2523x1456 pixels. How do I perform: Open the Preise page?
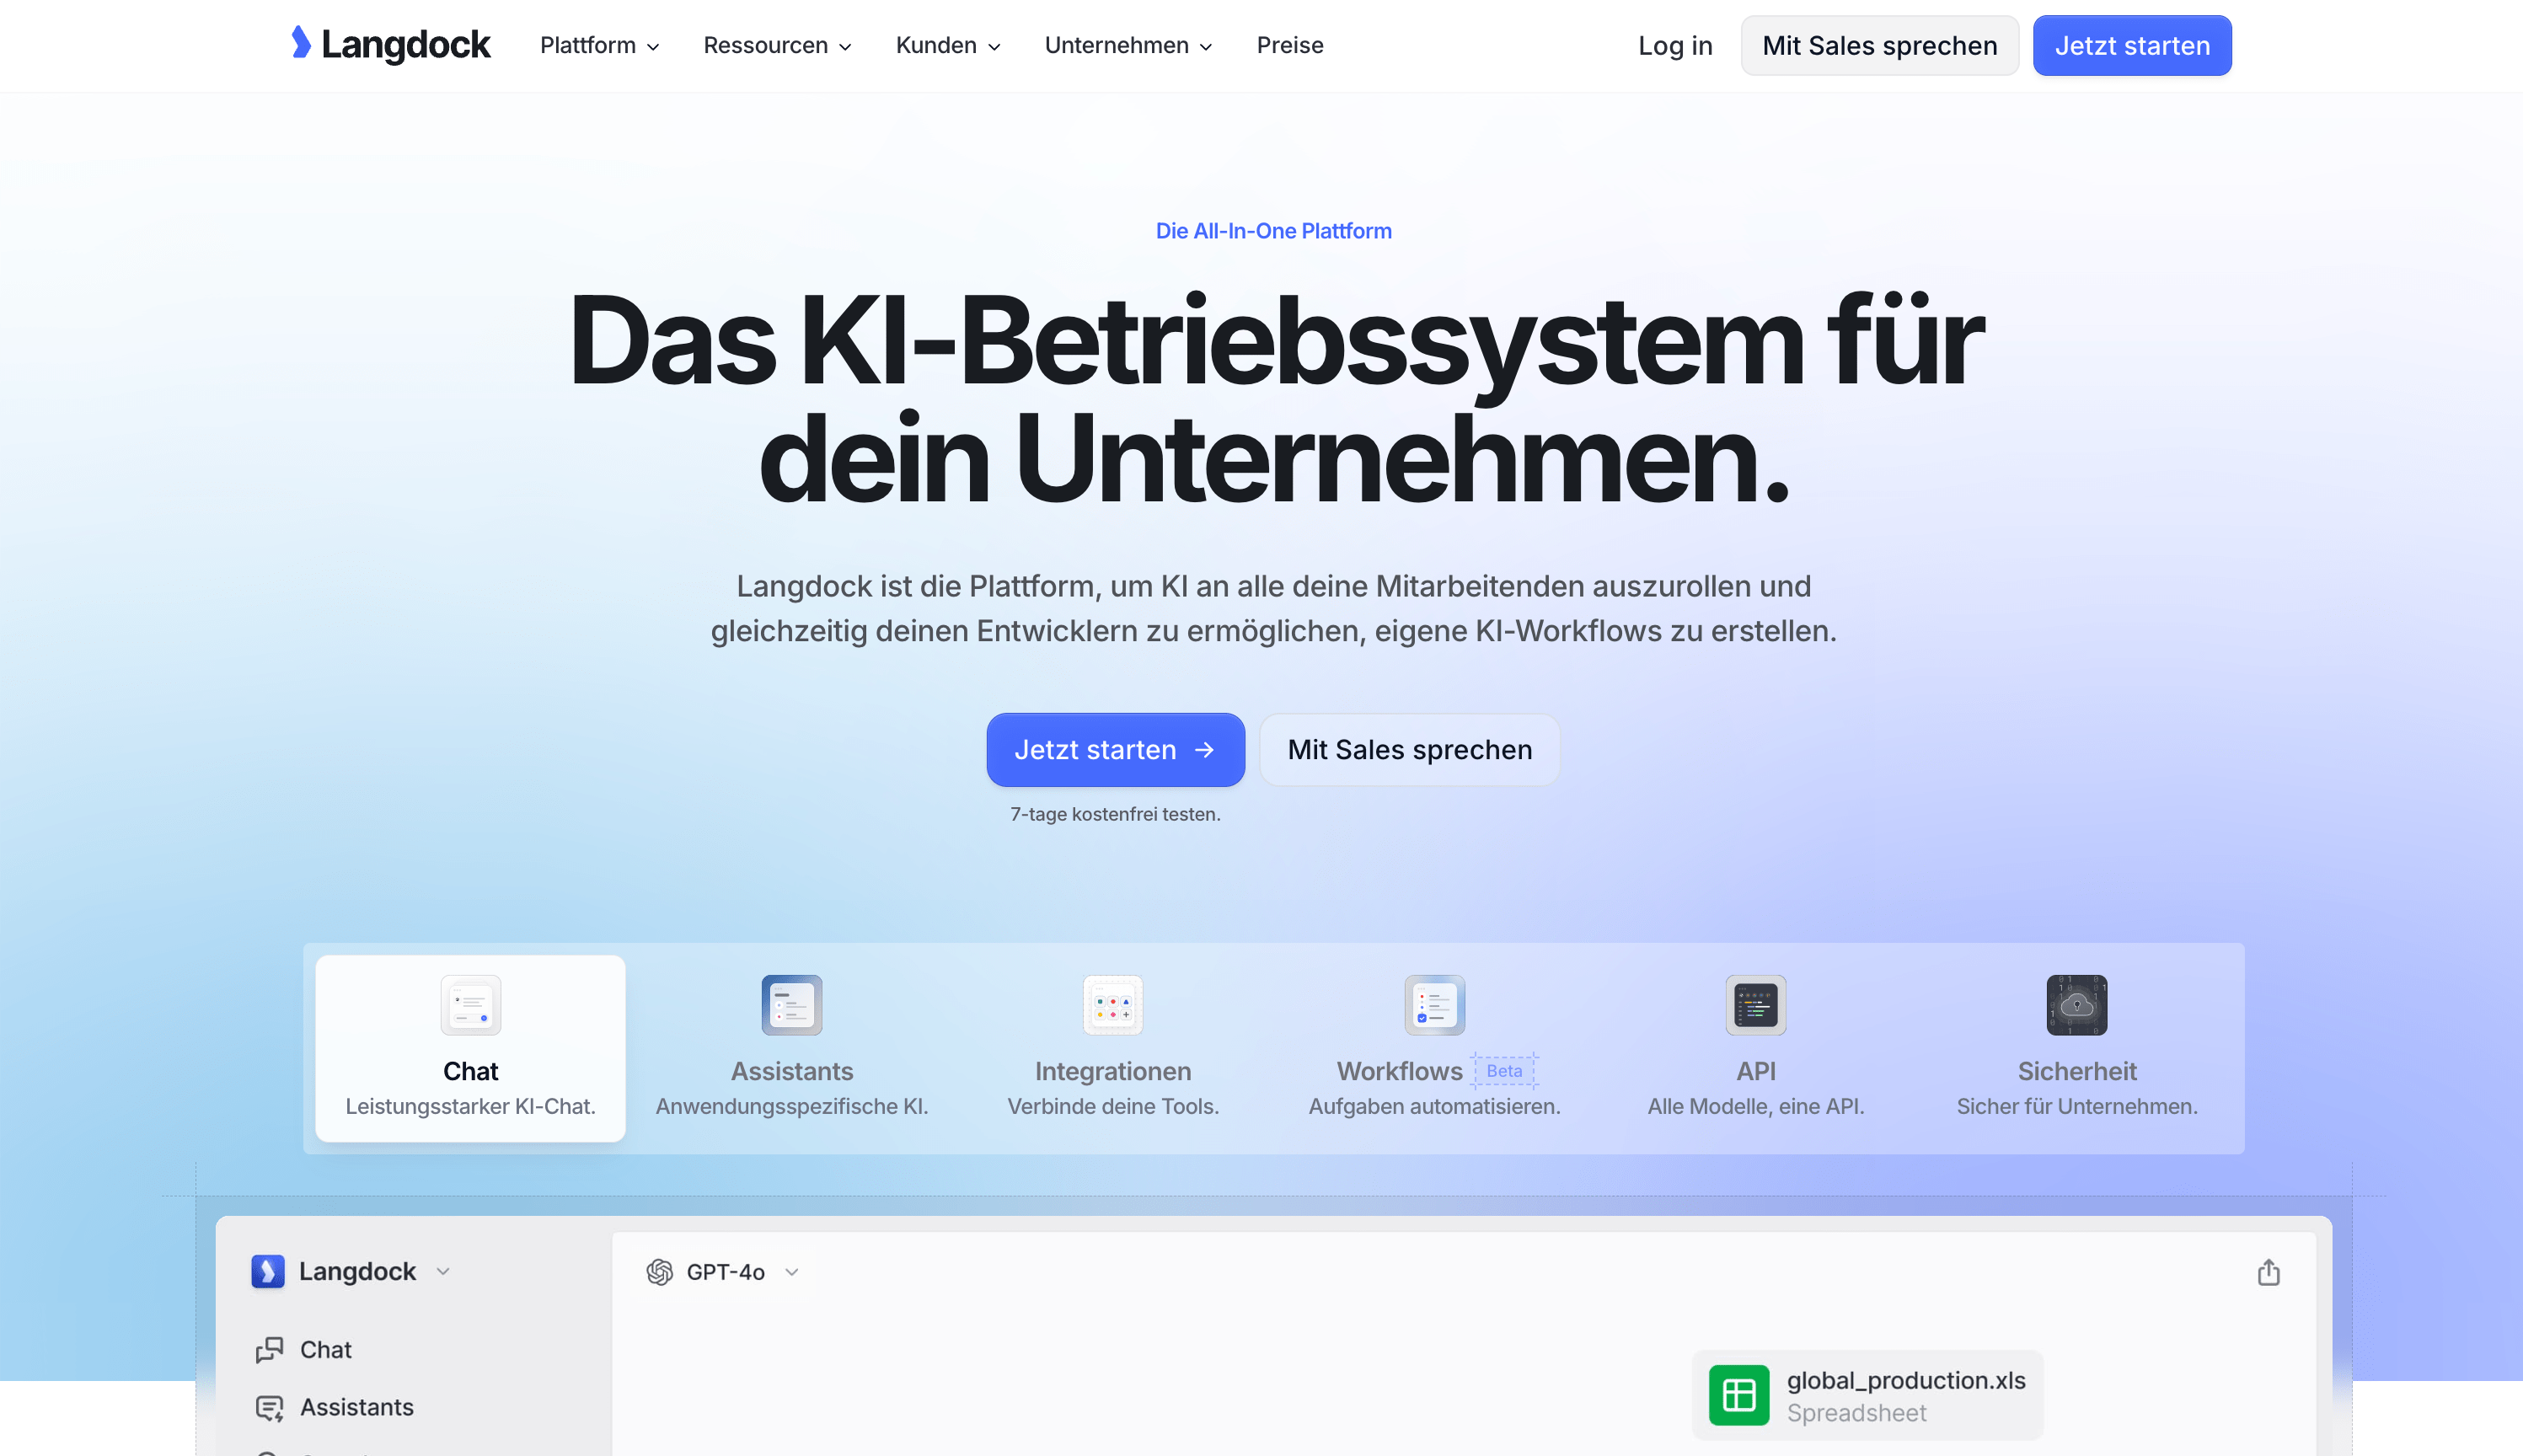(x=1289, y=45)
